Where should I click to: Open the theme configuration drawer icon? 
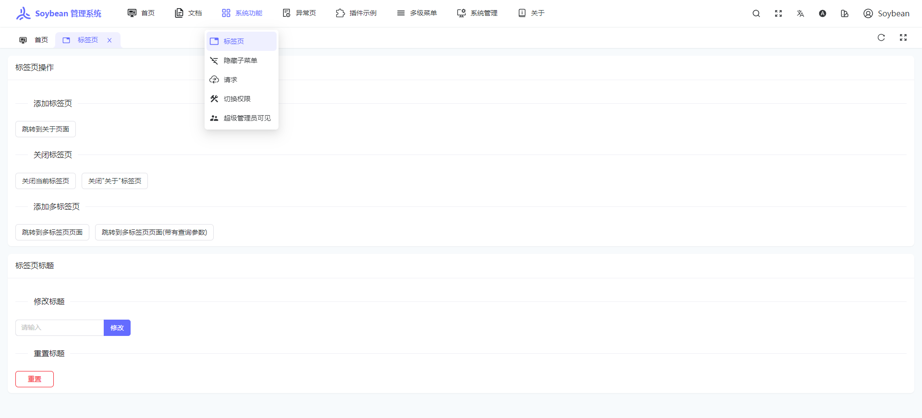[x=845, y=13]
